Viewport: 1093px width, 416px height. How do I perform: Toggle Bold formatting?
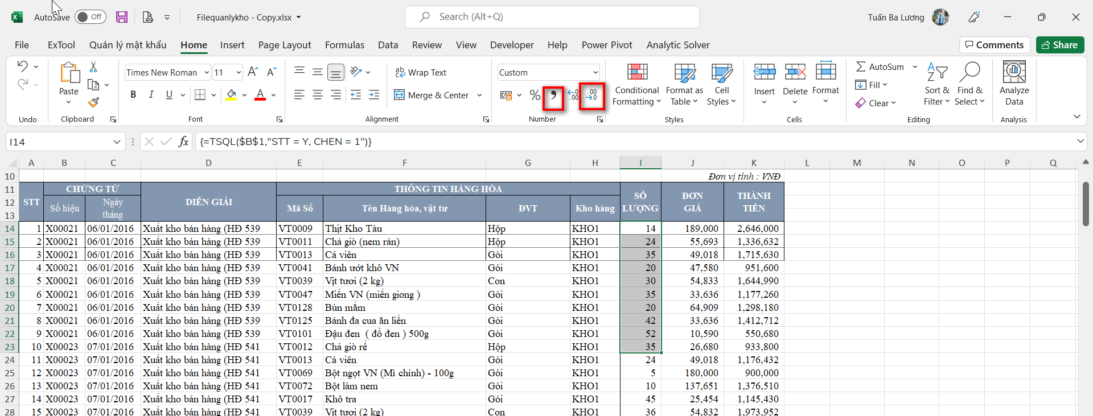[x=133, y=95]
